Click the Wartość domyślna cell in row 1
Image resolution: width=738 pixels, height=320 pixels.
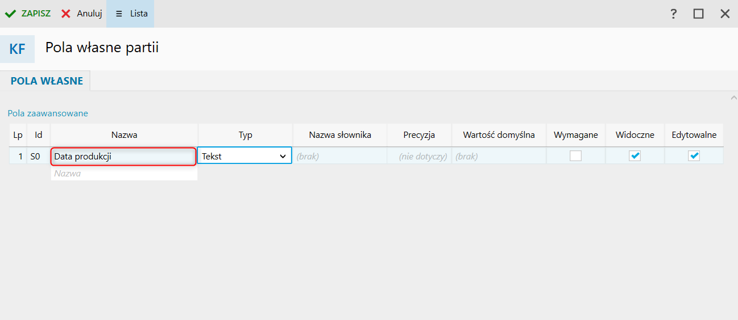(498, 156)
